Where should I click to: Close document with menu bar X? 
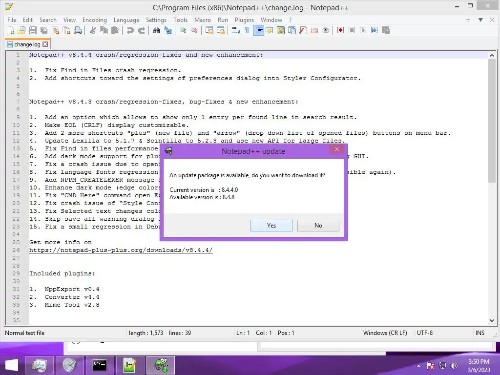tap(492, 20)
